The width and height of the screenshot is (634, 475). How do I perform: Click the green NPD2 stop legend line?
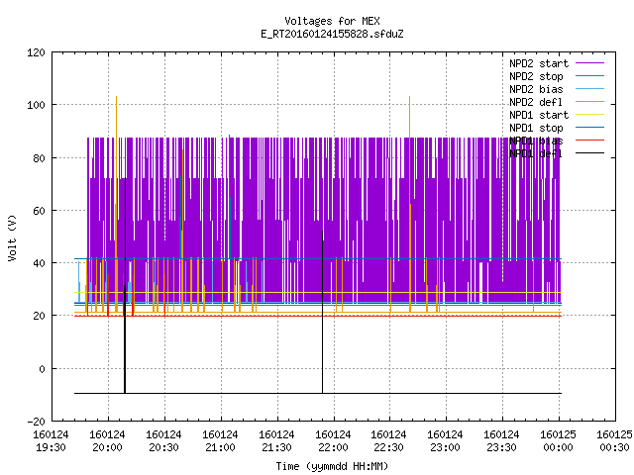tap(589, 76)
